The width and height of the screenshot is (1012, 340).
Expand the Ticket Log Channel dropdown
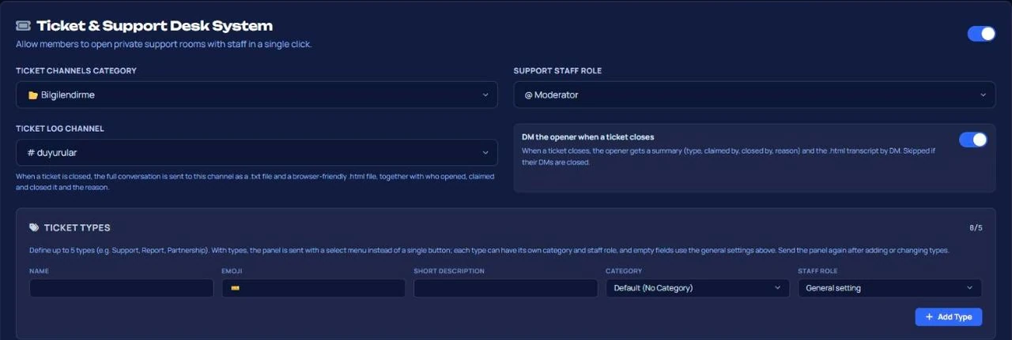(x=257, y=153)
